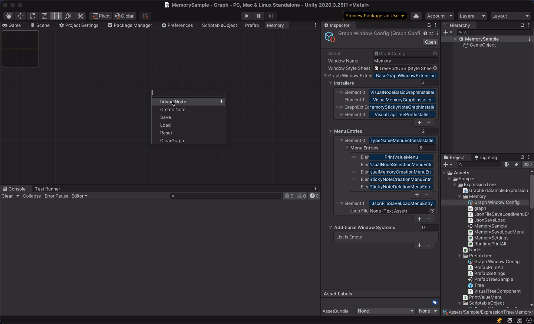534x324 pixels.
Task: Select the Hand tool in toolbar
Action: (x=9, y=16)
